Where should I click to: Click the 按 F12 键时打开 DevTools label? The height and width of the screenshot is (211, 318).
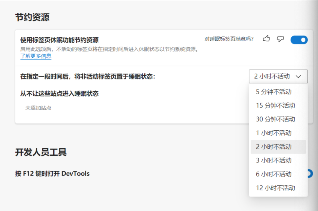[52, 174]
